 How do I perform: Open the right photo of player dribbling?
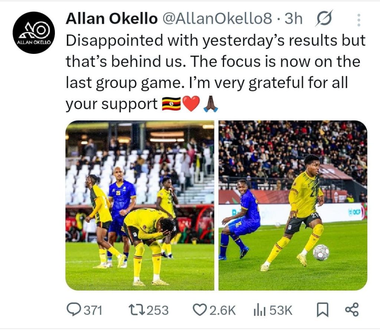pyautogui.click(x=292, y=205)
